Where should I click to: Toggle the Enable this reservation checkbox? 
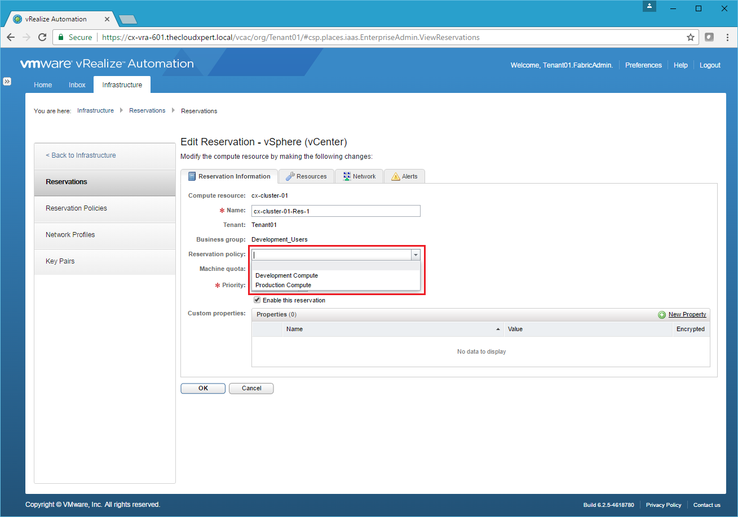257,300
